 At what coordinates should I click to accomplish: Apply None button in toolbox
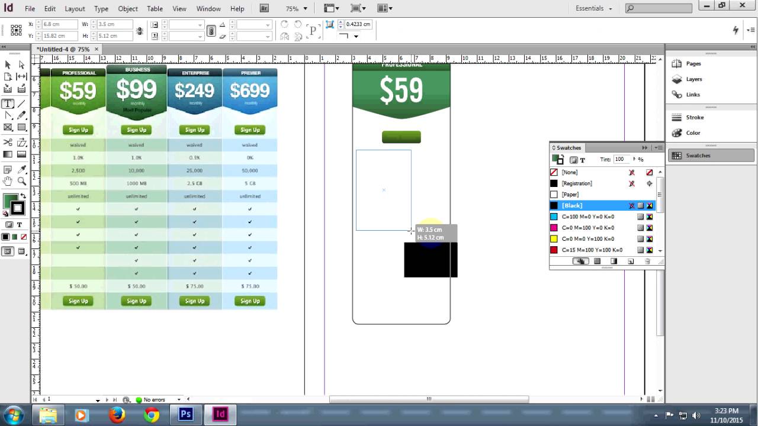coord(24,237)
